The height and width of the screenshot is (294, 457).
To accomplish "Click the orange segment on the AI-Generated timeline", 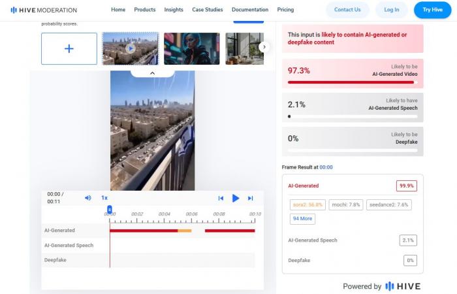I will [x=185, y=231].
